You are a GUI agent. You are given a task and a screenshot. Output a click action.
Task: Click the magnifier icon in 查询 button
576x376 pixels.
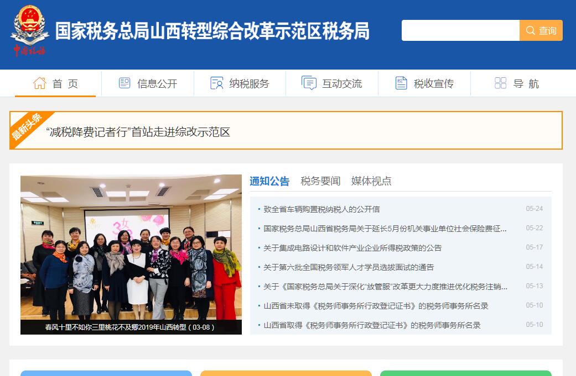tap(531, 30)
